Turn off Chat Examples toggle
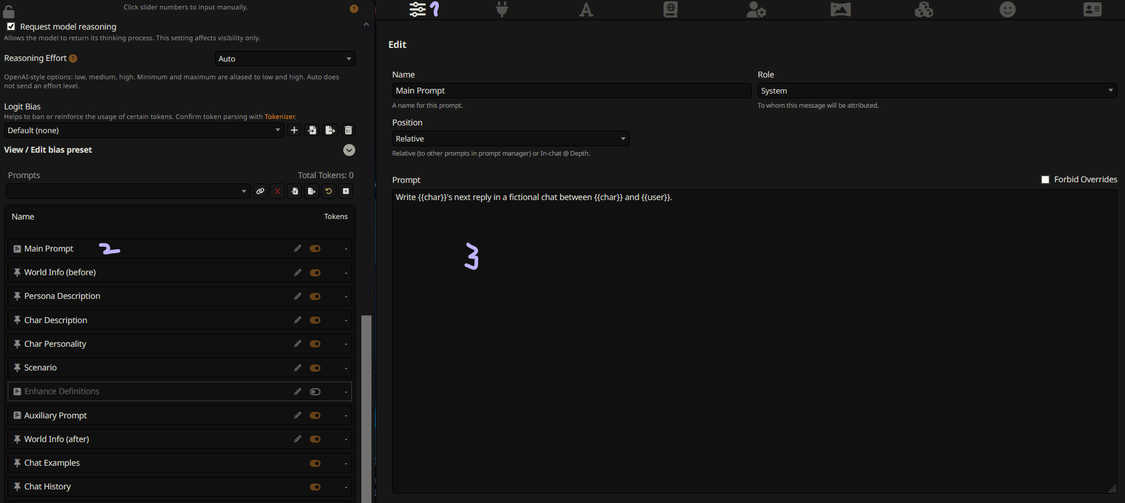The width and height of the screenshot is (1125, 503). point(315,463)
